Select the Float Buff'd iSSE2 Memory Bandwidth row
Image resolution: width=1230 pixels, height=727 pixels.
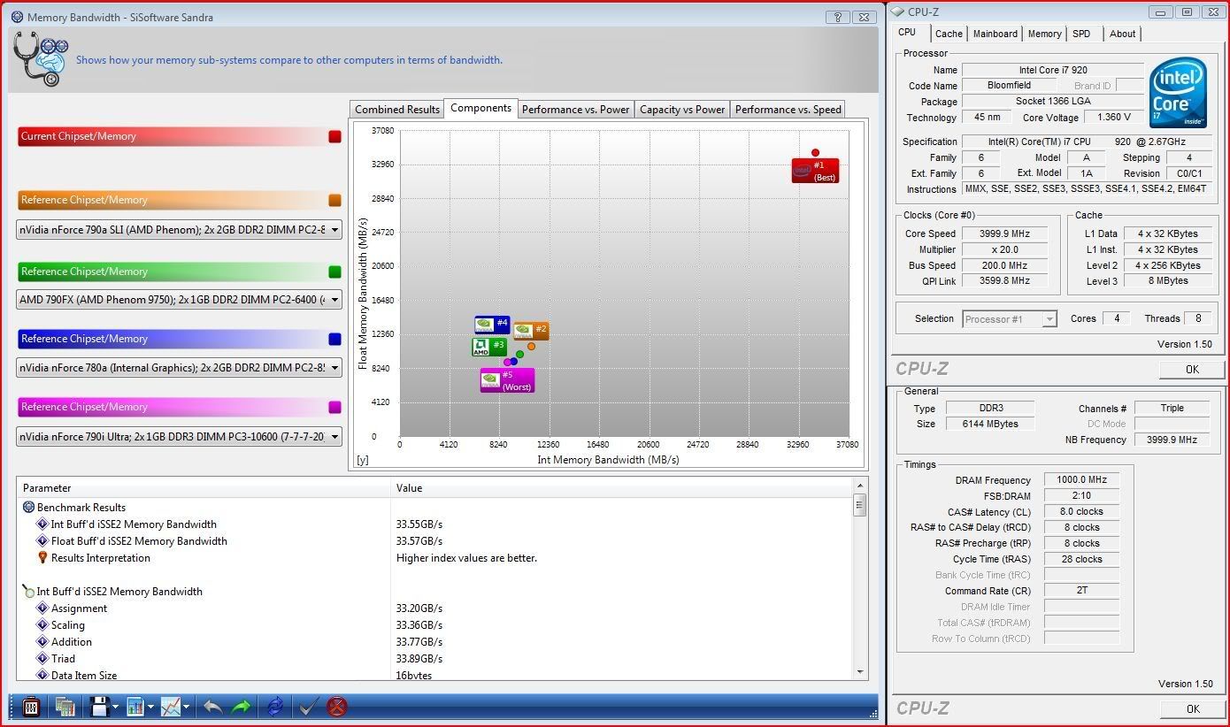click(x=434, y=541)
